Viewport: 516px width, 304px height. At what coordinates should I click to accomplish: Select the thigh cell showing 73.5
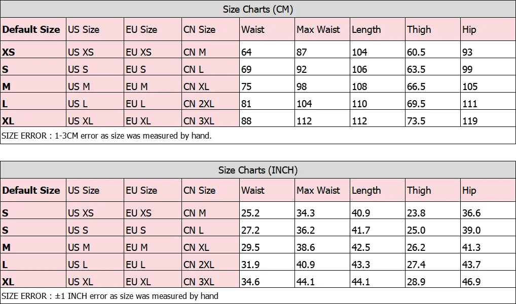416,121
